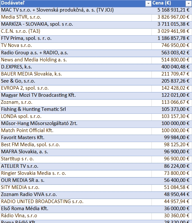Select the TV Nova s.r.o. cell
Viewport: 192px width, 223px height.
76,46
